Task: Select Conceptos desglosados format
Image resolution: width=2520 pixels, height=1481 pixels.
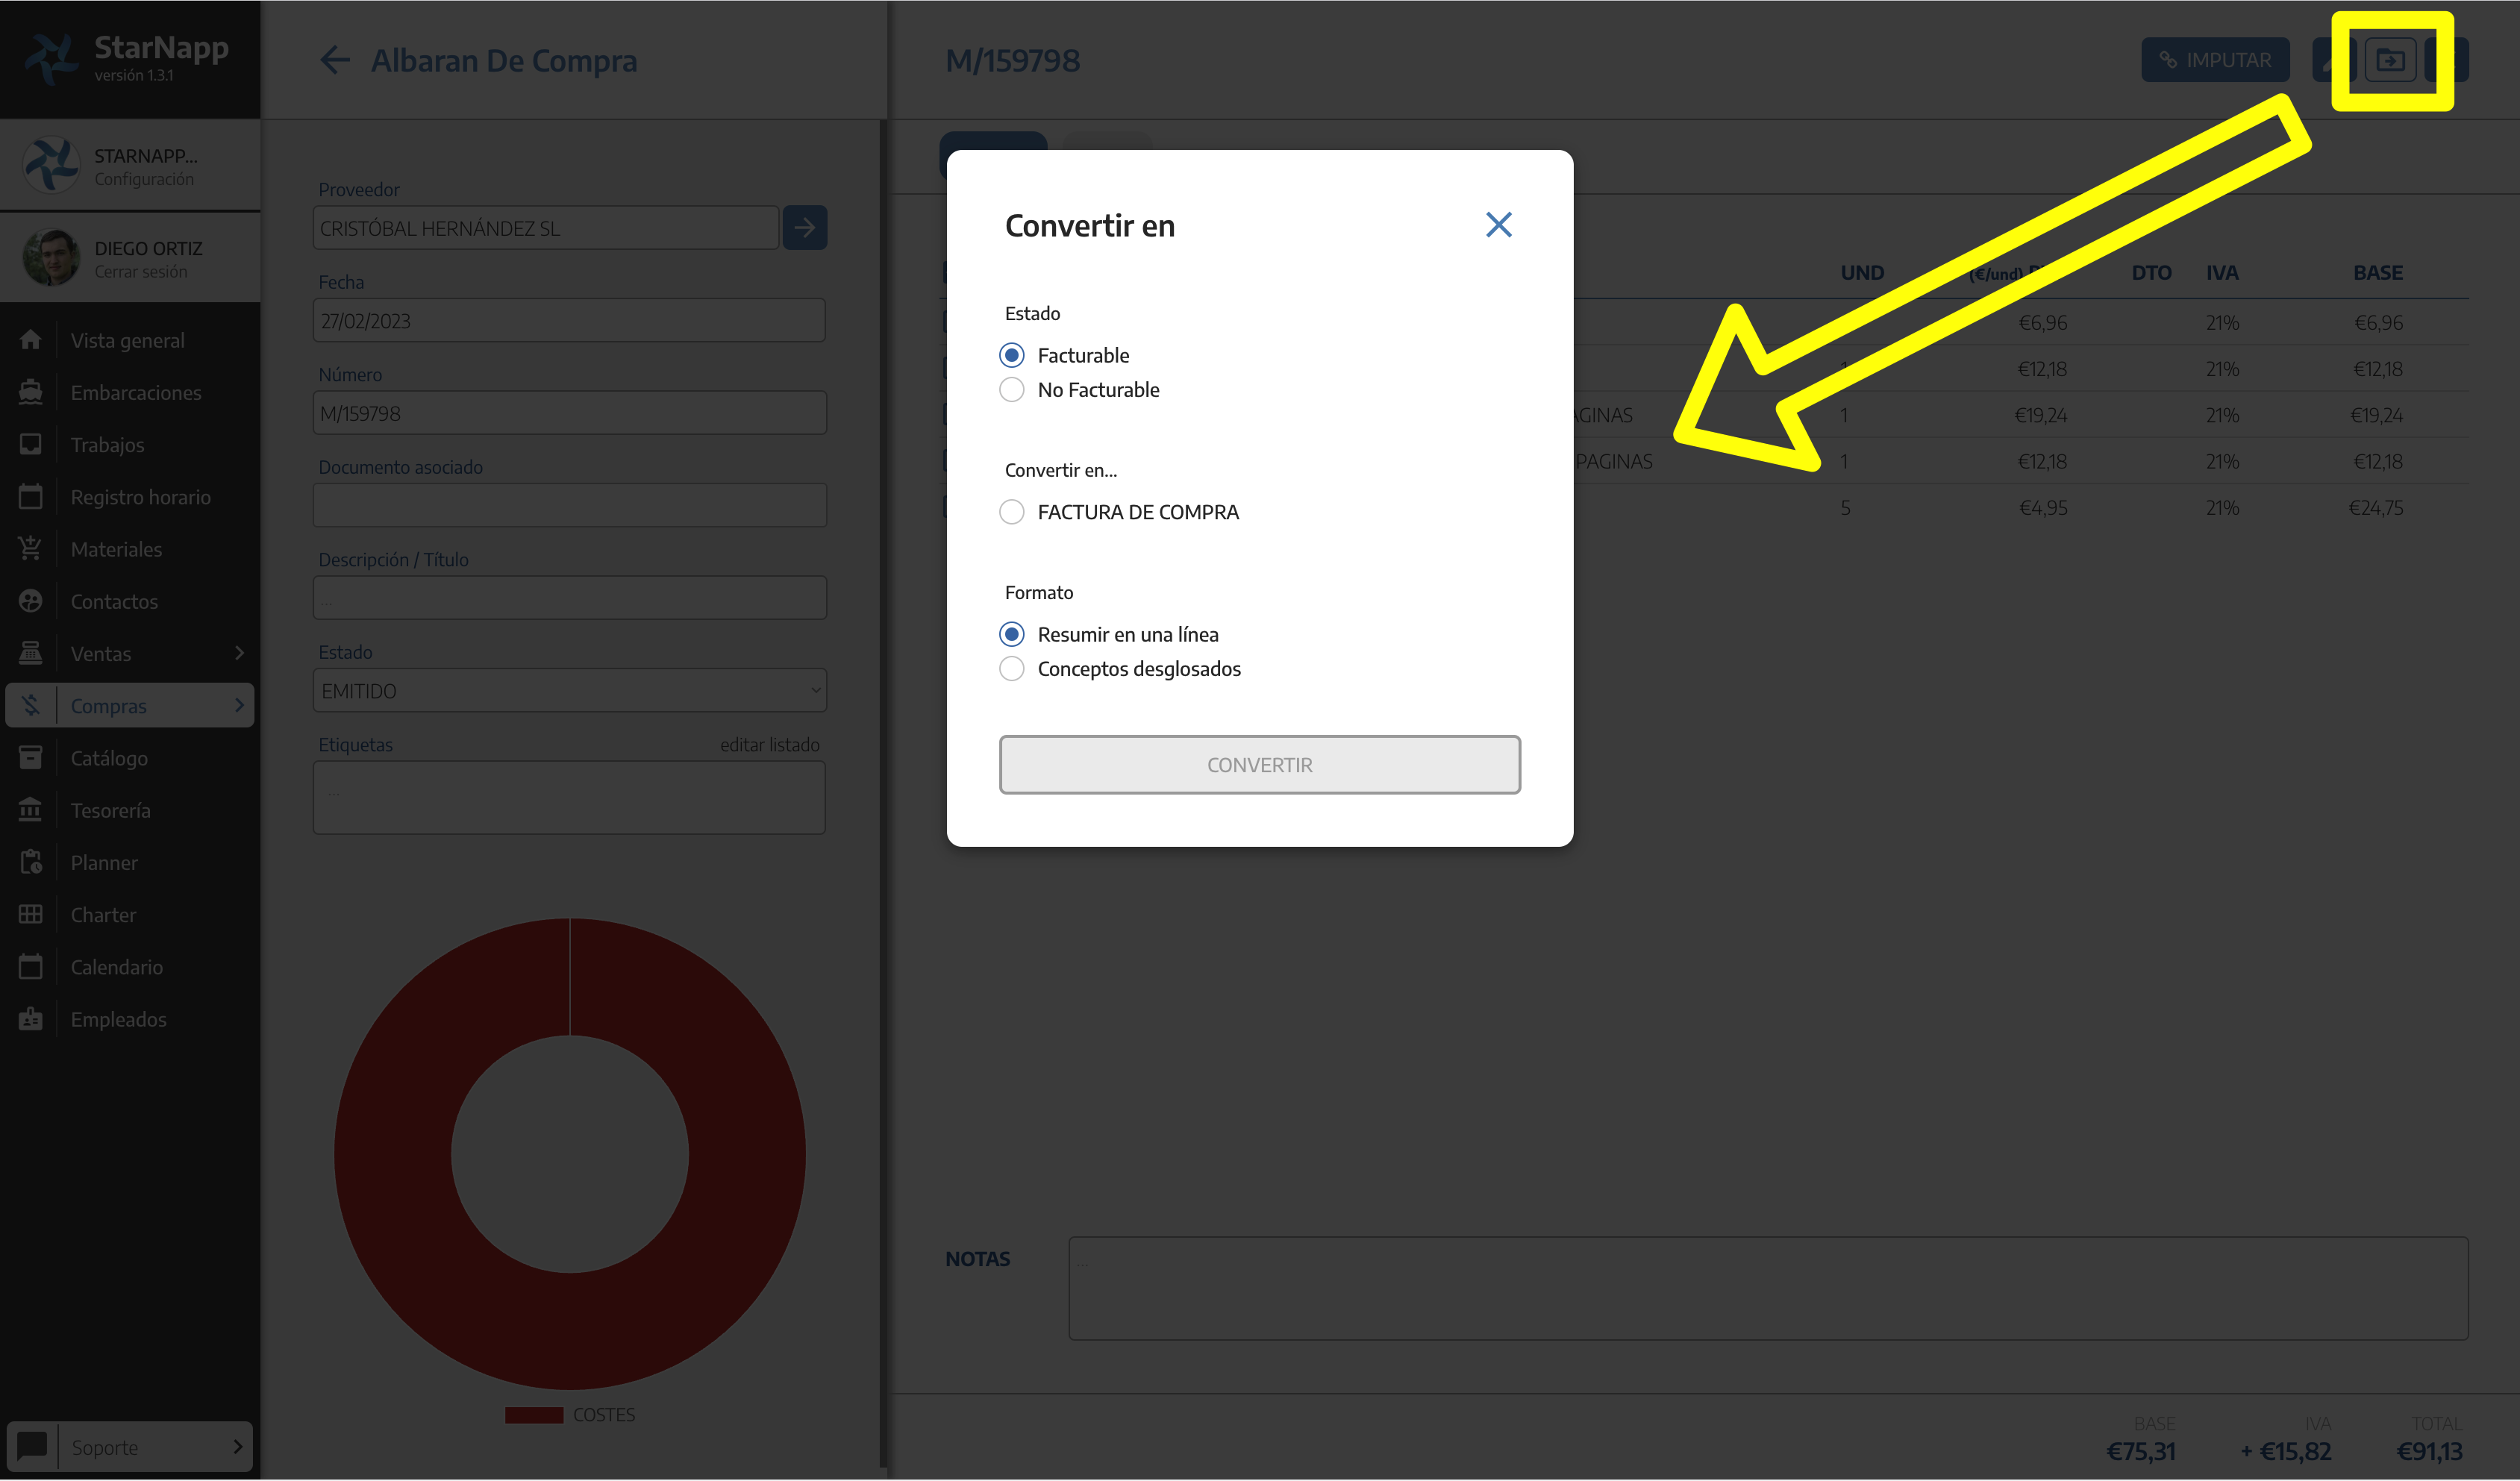Action: click(x=1012, y=669)
